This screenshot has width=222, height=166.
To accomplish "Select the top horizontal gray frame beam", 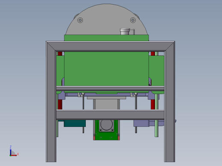I will click(x=110, y=46).
